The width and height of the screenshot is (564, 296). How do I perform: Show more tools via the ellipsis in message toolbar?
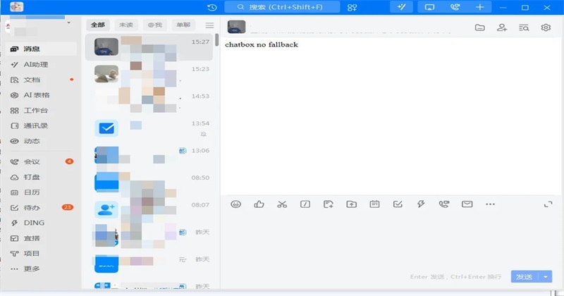[490, 204]
